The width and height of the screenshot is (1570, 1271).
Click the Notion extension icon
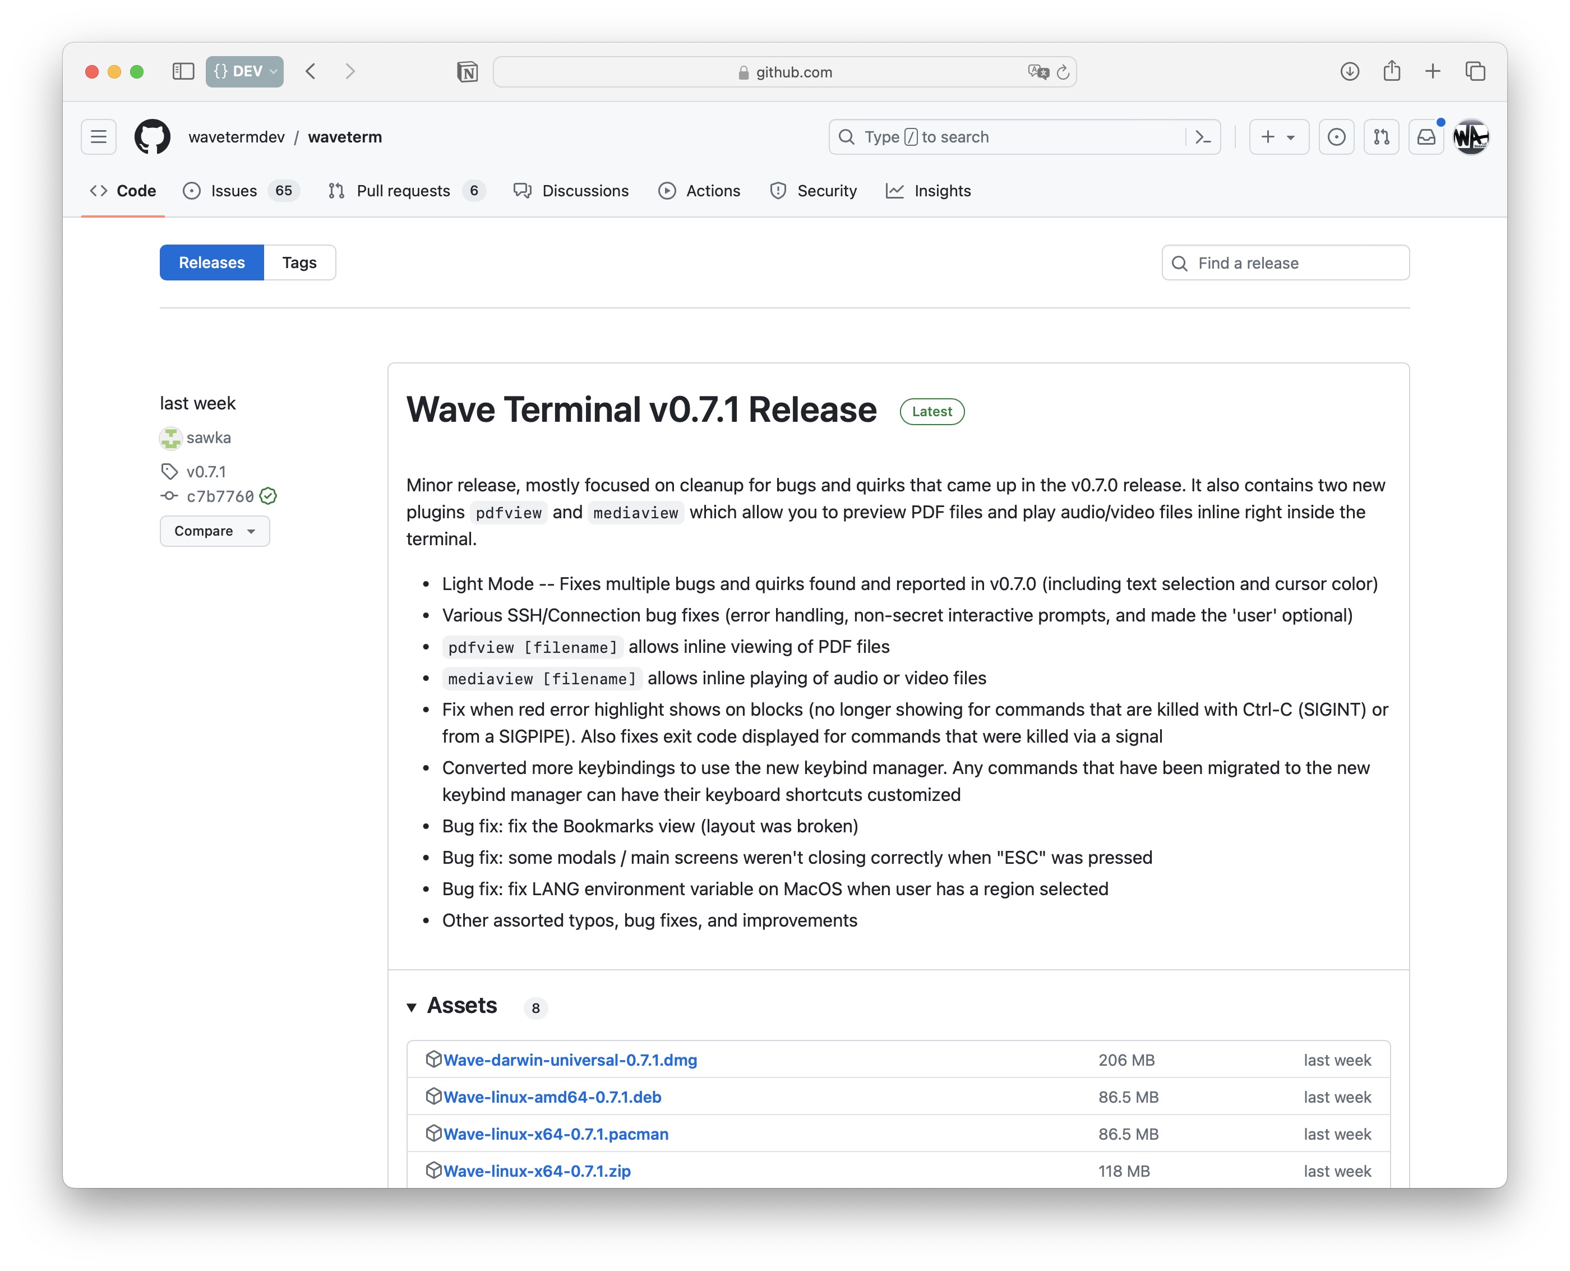pos(467,72)
